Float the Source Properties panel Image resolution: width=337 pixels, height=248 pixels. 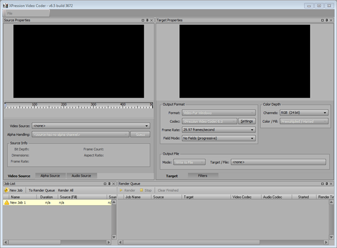[143, 20]
